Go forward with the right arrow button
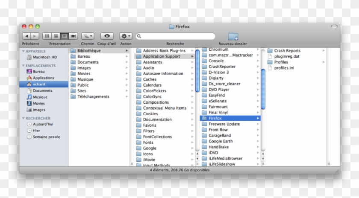This screenshot has width=359, height=198. [x=35, y=36]
